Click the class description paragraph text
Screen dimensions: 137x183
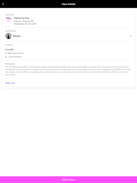tap(68, 71)
